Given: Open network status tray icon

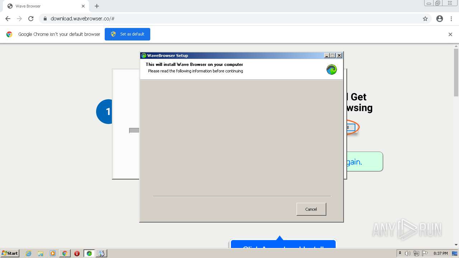Looking at the screenshot, I should pos(416,253).
